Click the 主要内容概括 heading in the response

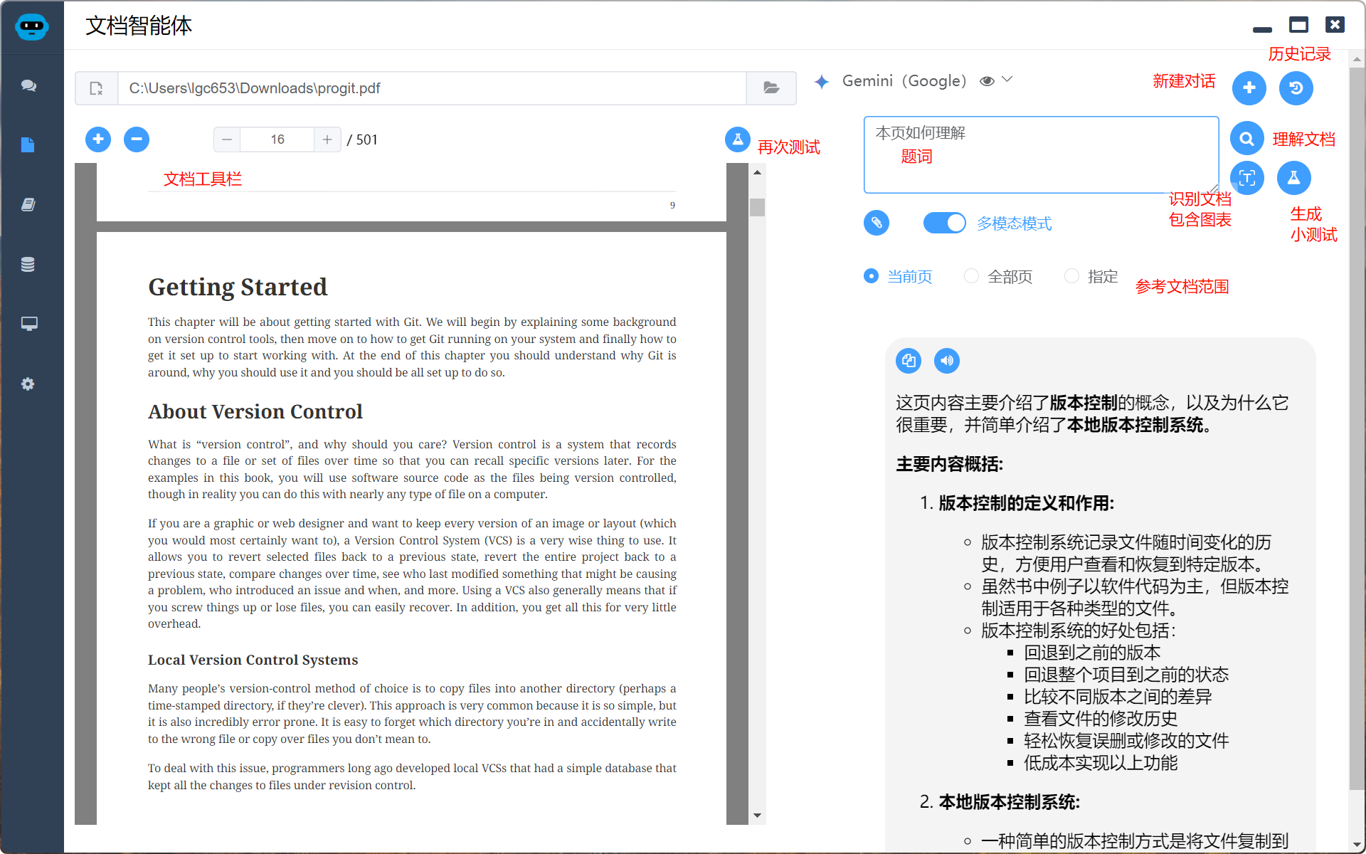pos(950,464)
